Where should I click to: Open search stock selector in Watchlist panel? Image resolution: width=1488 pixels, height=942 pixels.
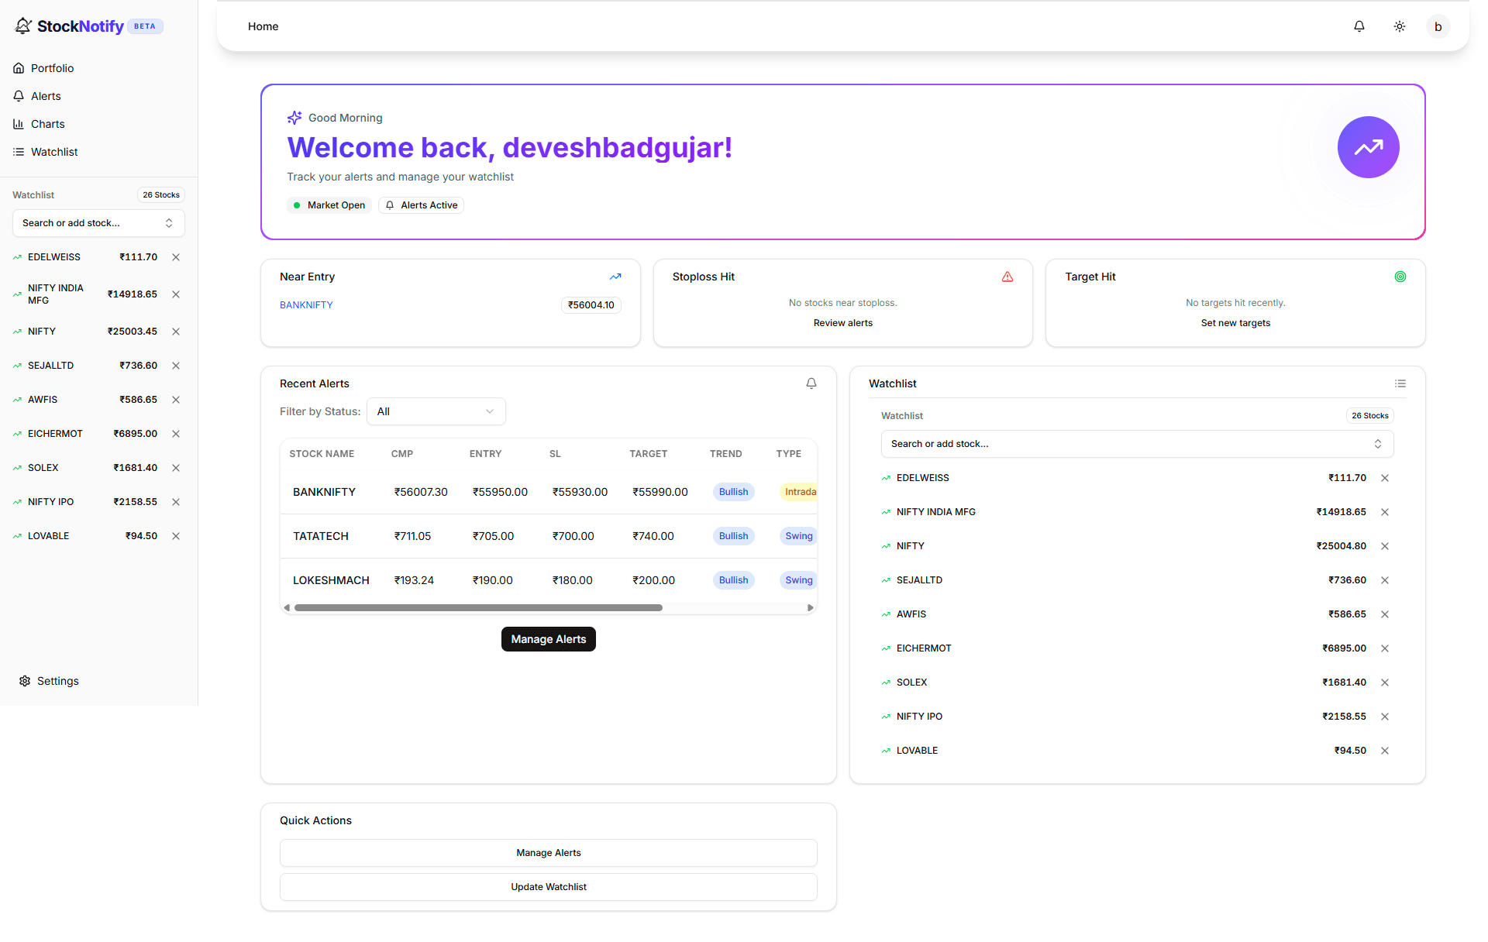pos(1136,444)
